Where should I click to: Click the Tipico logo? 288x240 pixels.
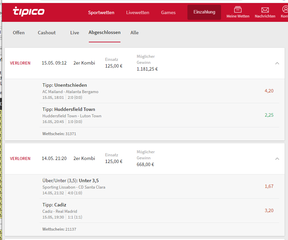pyautogui.click(x=29, y=11)
